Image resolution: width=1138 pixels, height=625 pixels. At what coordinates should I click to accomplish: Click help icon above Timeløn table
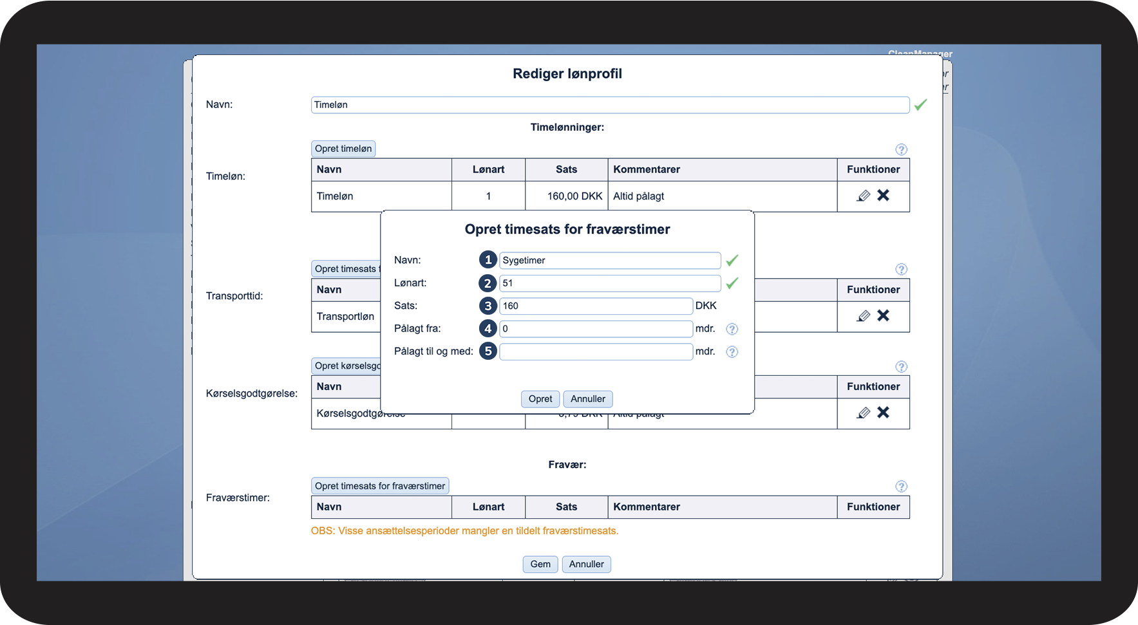click(901, 149)
